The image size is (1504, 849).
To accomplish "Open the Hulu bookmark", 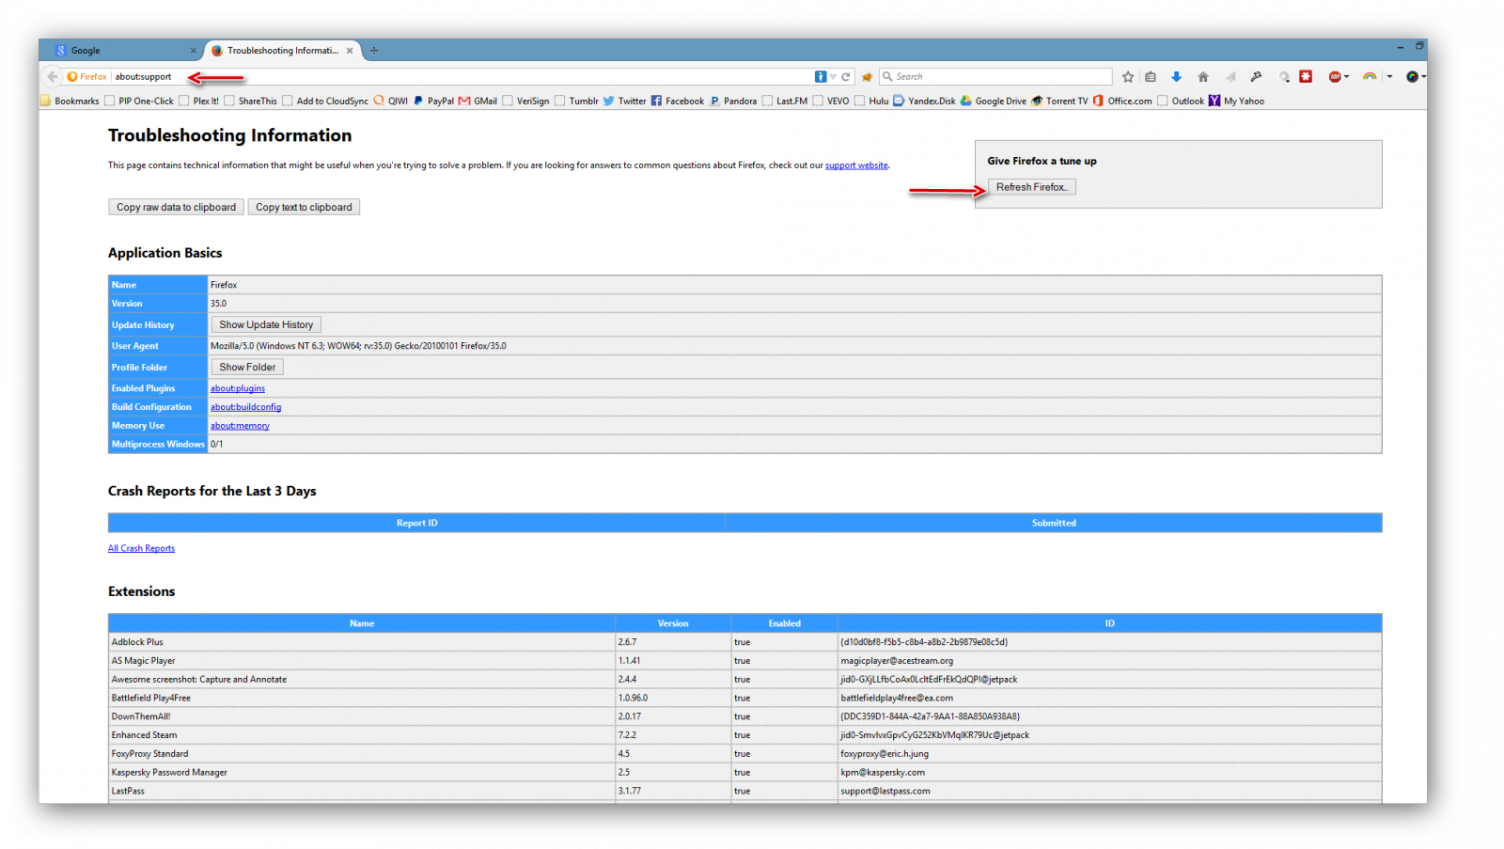I will [x=871, y=102].
